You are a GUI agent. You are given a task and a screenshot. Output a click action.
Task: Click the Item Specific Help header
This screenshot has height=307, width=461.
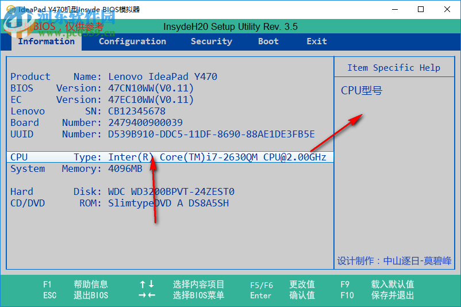394,68
